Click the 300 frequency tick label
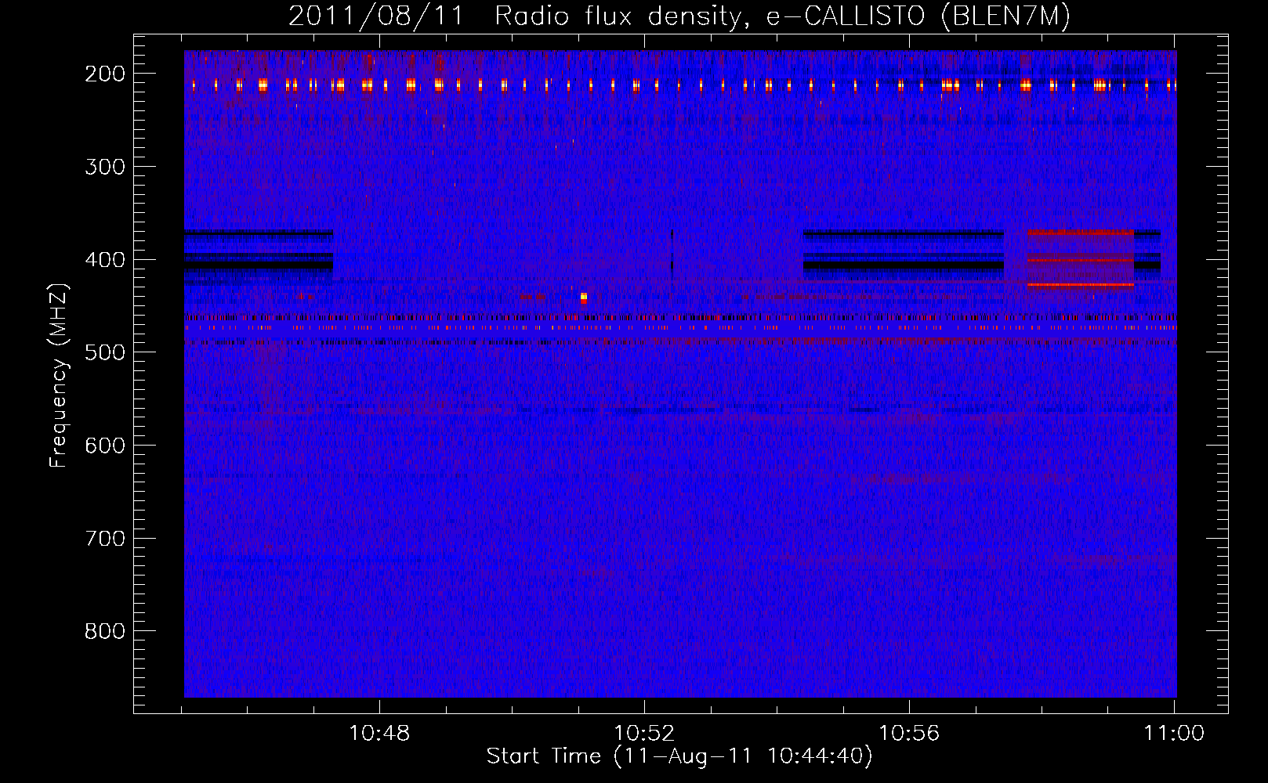Viewport: 1268px width, 783px height. [105, 167]
